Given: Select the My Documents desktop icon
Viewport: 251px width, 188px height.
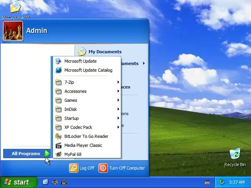Looking at the screenshot, I should tap(15, 9).
